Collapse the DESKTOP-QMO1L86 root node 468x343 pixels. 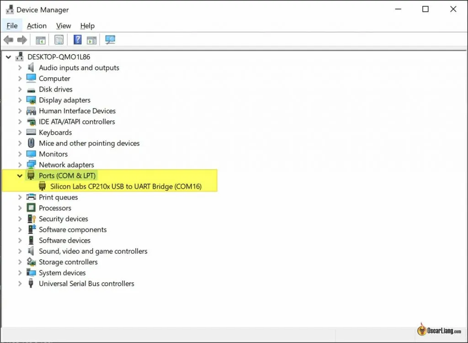click(x=9, y=57)
